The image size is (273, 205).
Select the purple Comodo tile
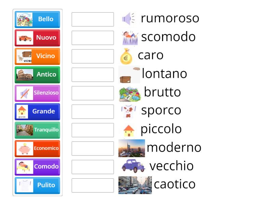38,167
